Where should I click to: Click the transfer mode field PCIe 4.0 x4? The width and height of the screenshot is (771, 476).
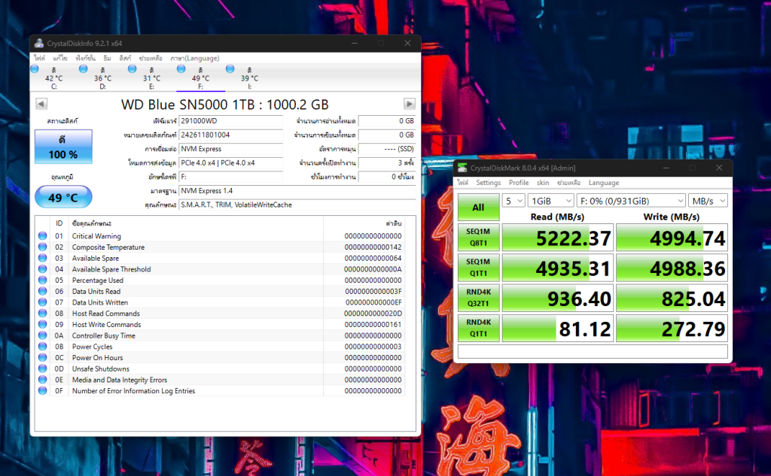click(x=230, y=162)
